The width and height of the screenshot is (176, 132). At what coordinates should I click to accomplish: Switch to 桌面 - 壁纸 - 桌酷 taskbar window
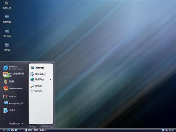pyautogui.click(x=35, y=130)
